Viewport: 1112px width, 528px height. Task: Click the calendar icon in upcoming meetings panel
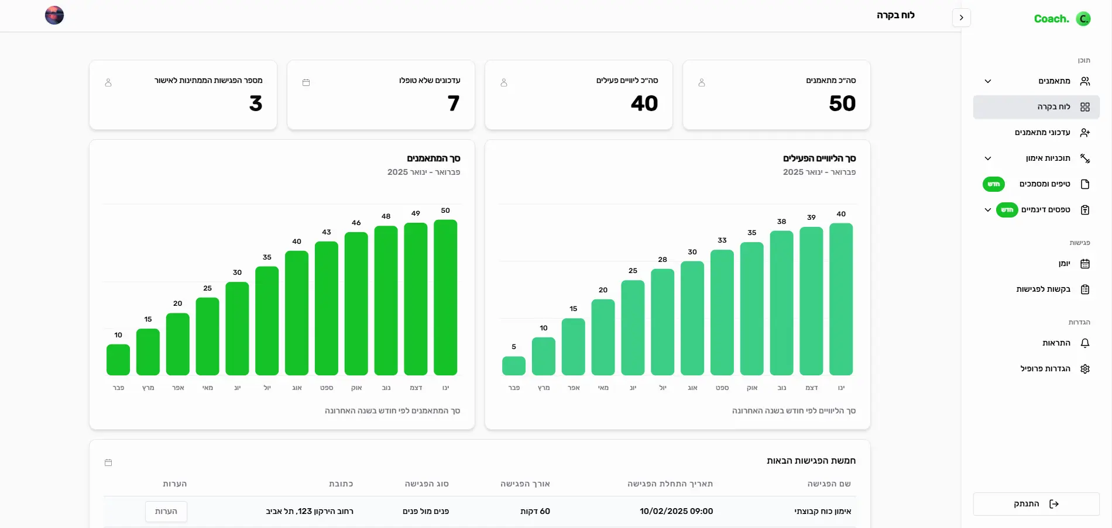pyautogui.click(x=108, y=463)
